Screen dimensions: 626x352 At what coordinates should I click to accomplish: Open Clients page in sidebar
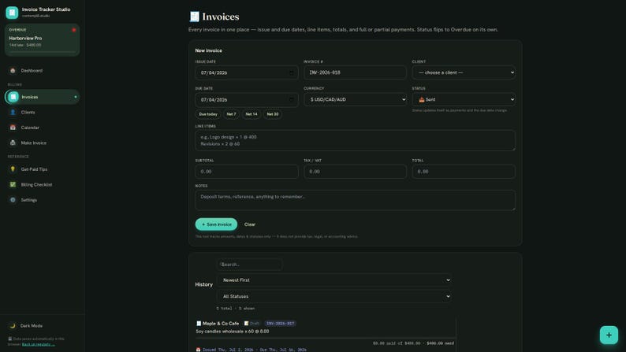coord(42,113)
